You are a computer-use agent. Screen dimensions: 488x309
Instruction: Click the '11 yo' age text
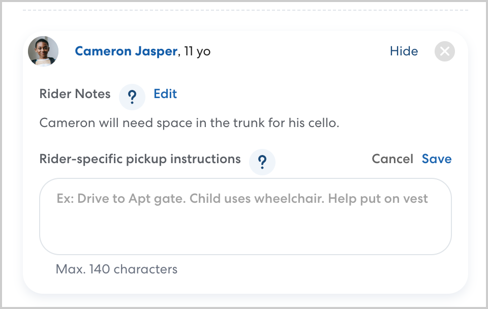(x=197, y=51)
